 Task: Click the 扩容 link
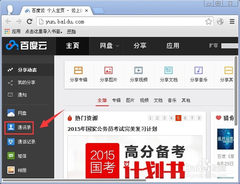click(x=213, y=45)
